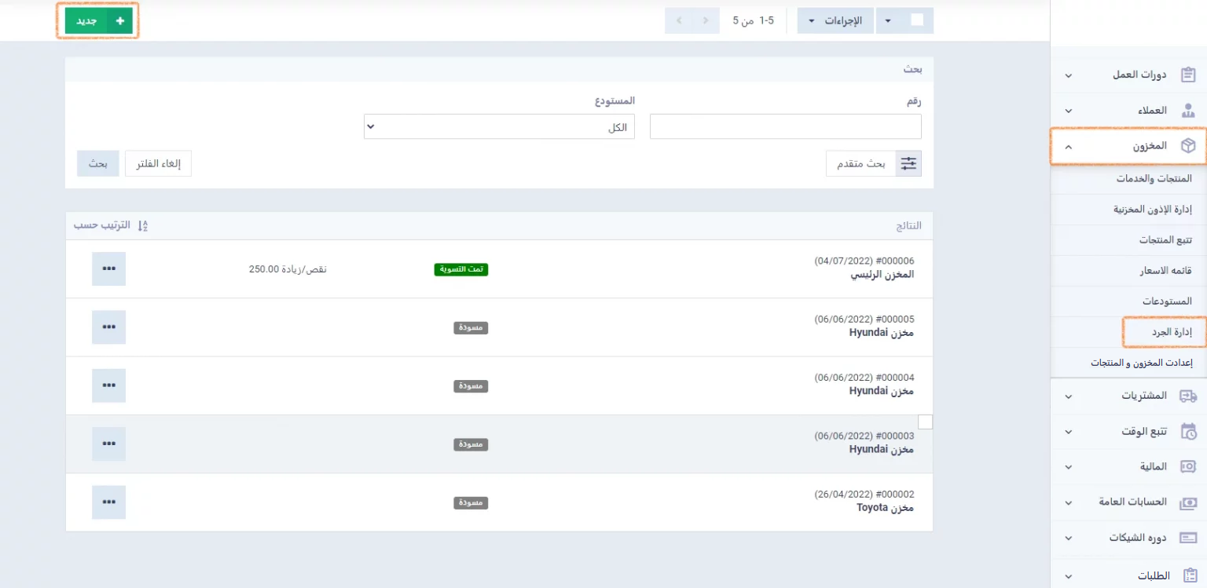Open the three-dots menu for Toyota record #000002
This screenshot has width=1207, height=588.
(108, 502)
